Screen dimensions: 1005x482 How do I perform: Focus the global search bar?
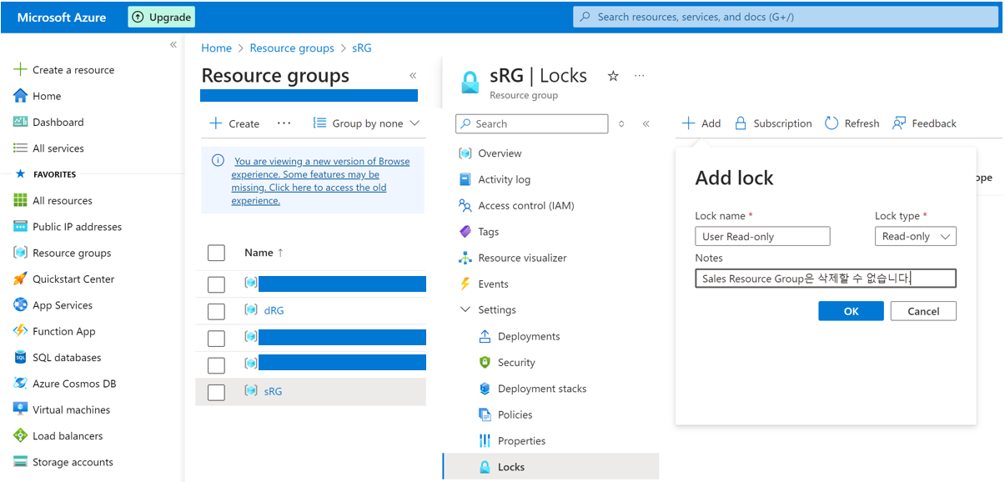click(786, 17)
